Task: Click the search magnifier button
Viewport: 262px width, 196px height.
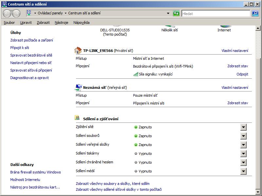Action: coord(255,13)
